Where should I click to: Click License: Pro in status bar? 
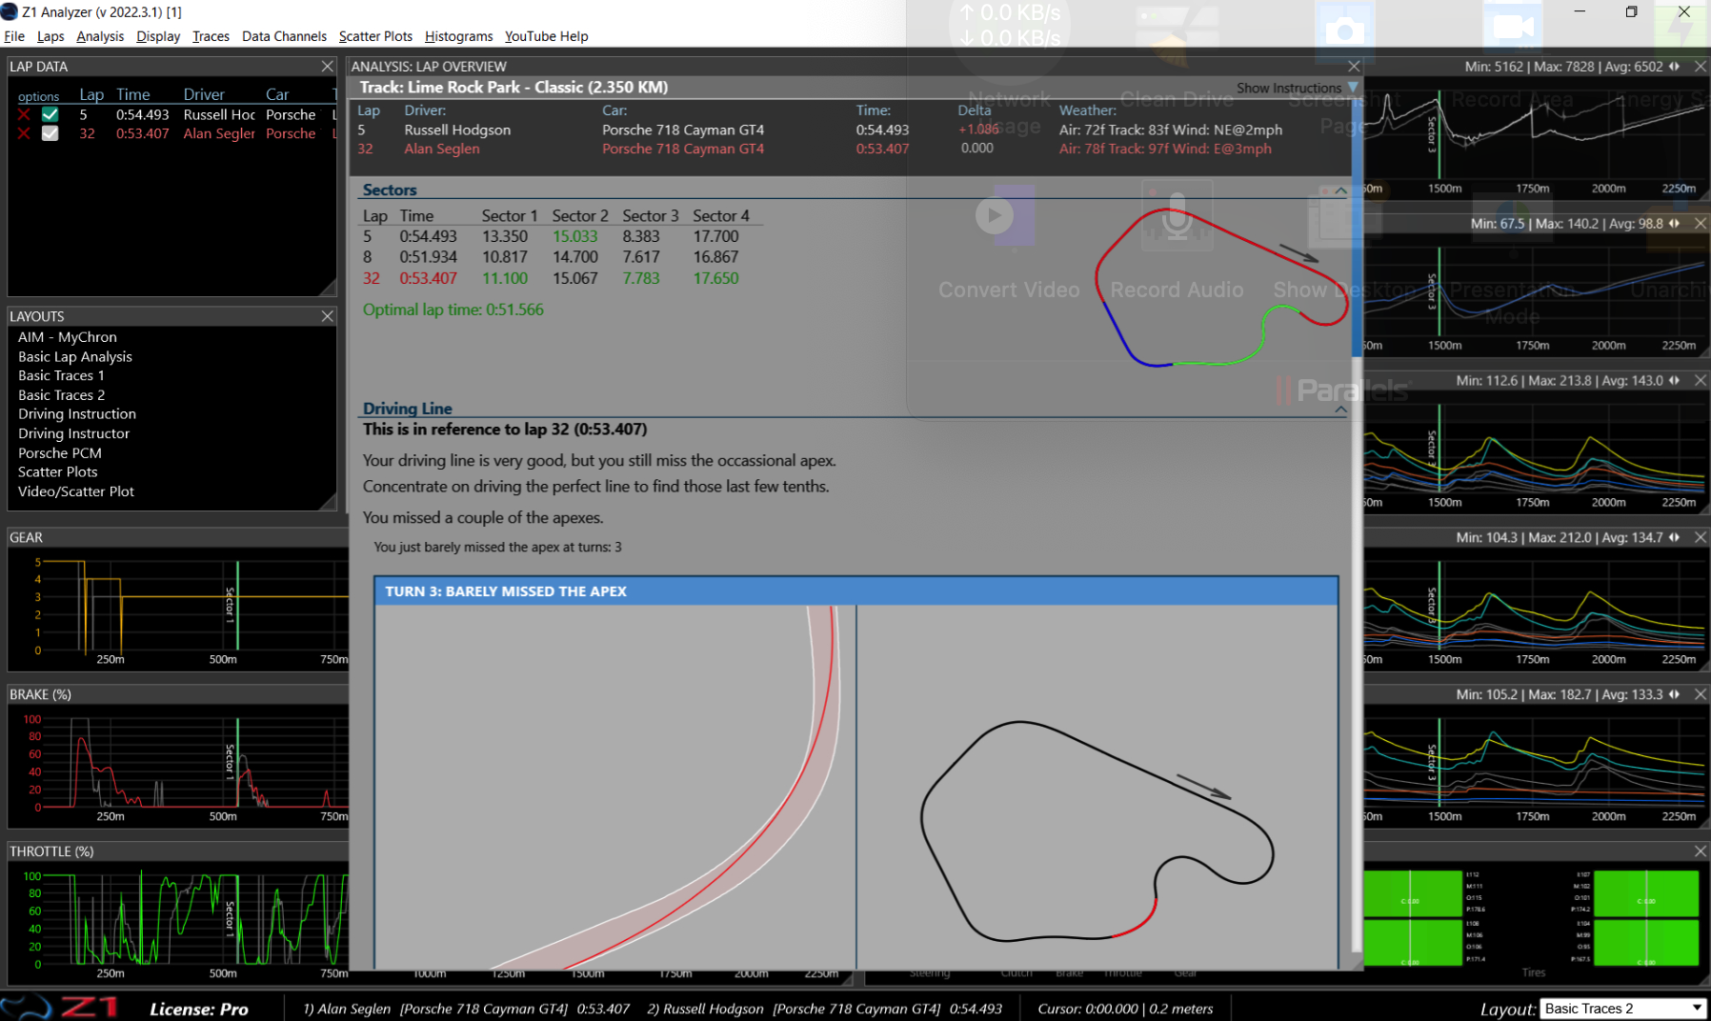pyautogui.click(x=199, y=1009)
